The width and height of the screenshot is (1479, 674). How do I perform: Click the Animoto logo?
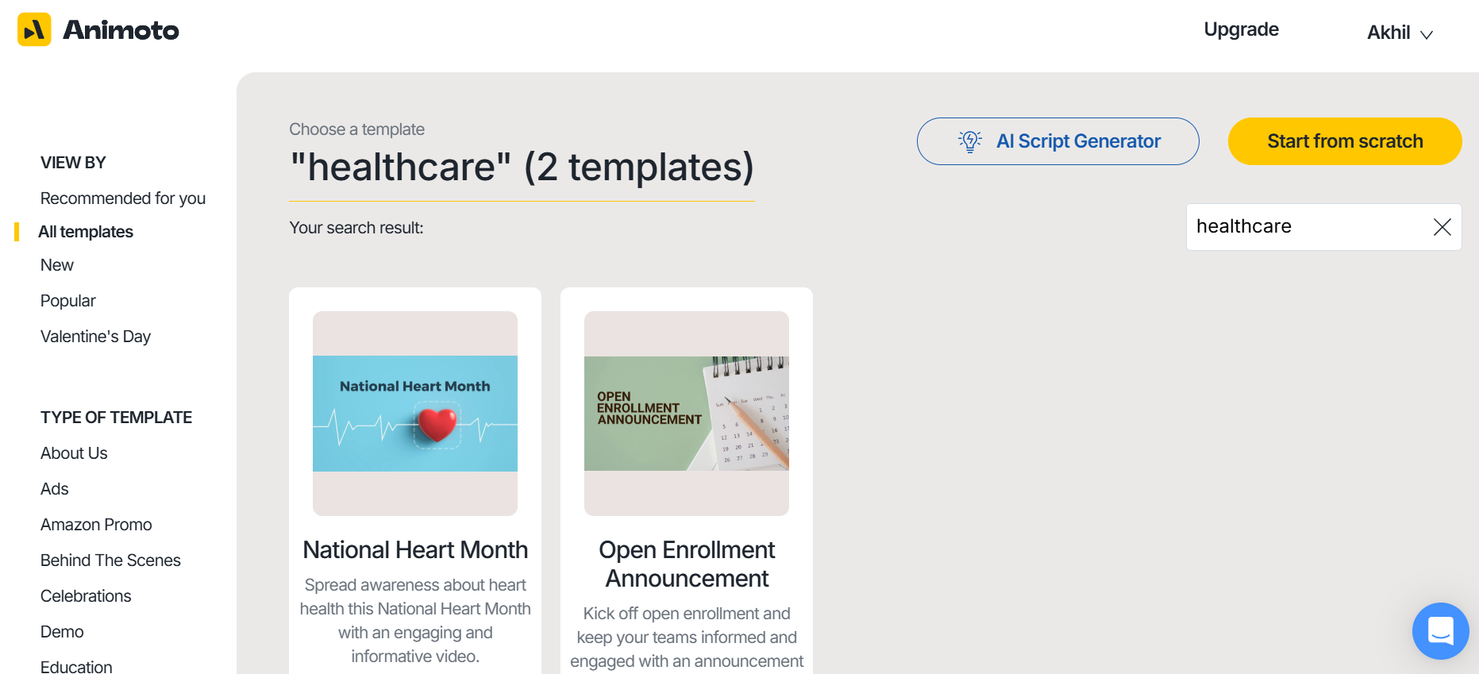(97, 29)
